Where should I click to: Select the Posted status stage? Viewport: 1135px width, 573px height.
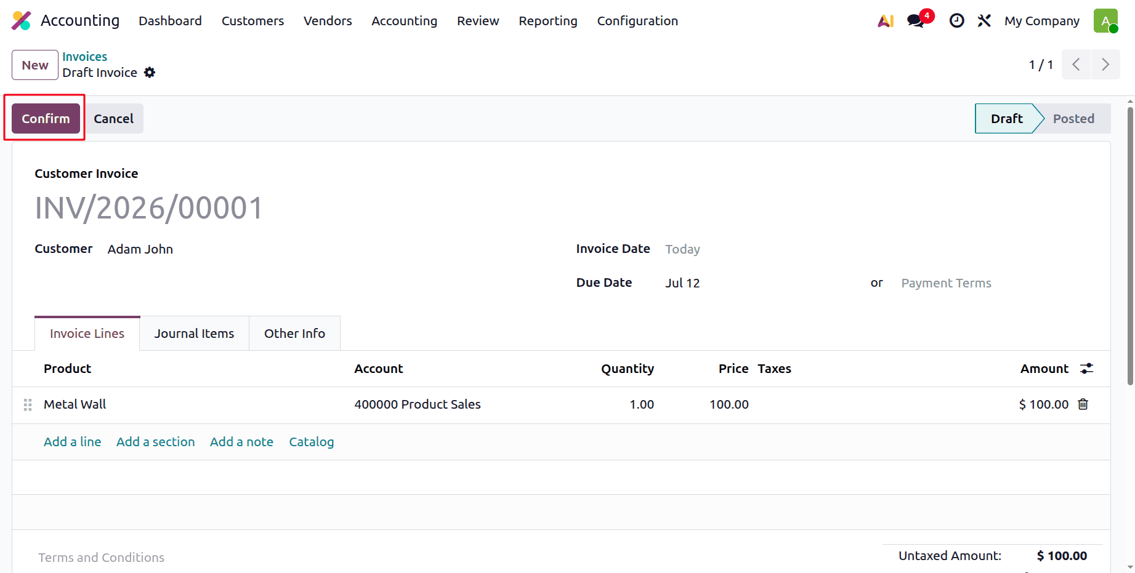pyautogui.click(x=1073, y=119)
